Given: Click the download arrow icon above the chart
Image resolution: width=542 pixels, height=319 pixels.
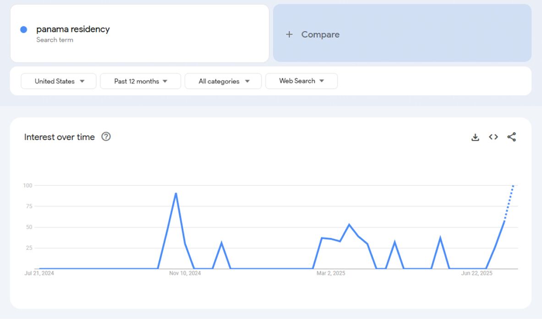Looking at the screenshot, I should point(475,137).
